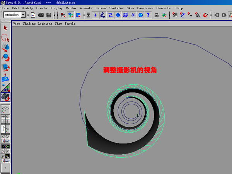
Task: Select by object type mode
Action: [x=71, y=15]
